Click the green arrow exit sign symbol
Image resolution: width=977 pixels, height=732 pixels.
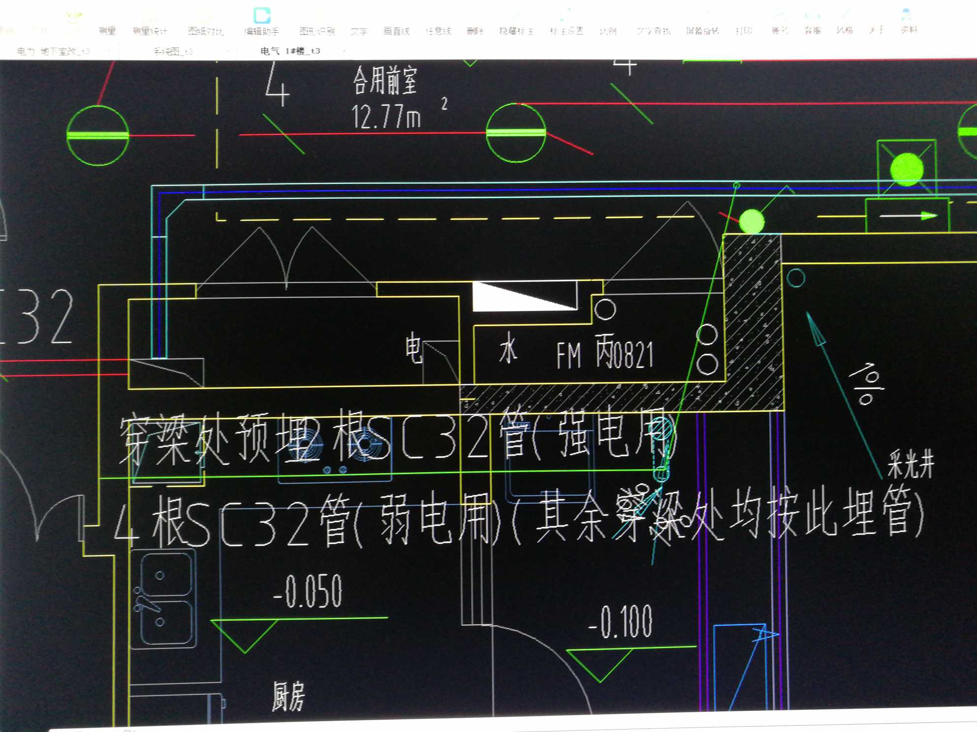[x=907, y=215]
